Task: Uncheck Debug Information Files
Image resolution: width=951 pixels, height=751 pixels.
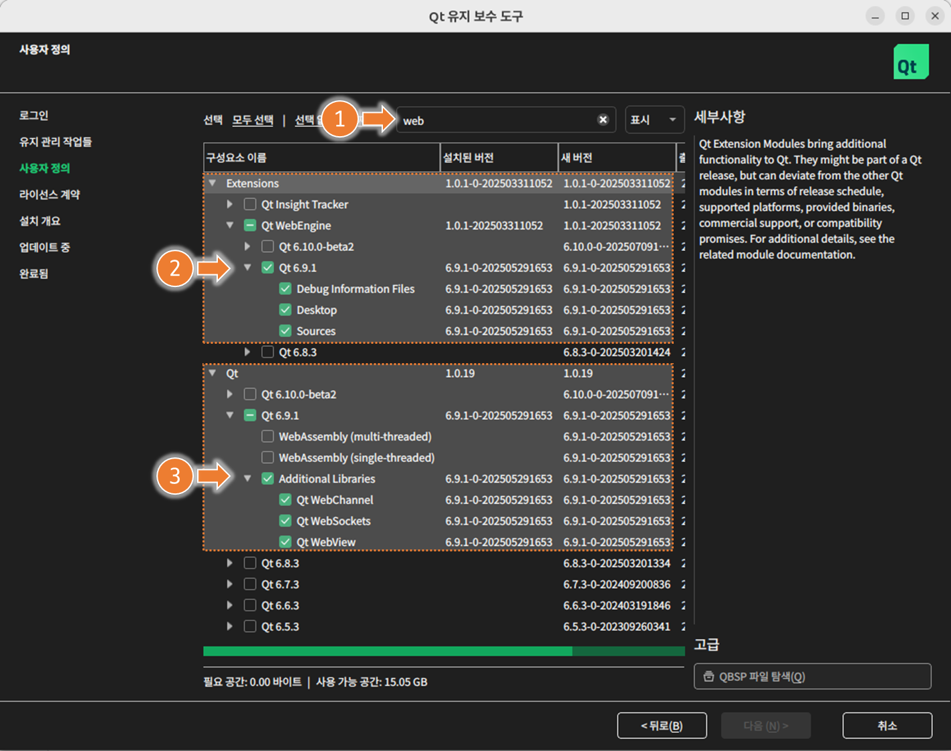Action: click(x=285, y=289)
